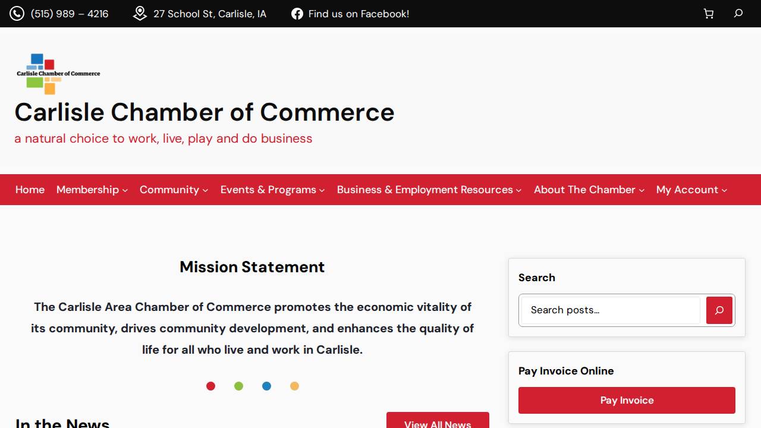The height and width of the screenshot is (428, 761).
Task: Click the Carlisle Chamber of Commerce logo
Action: point(58,74)
